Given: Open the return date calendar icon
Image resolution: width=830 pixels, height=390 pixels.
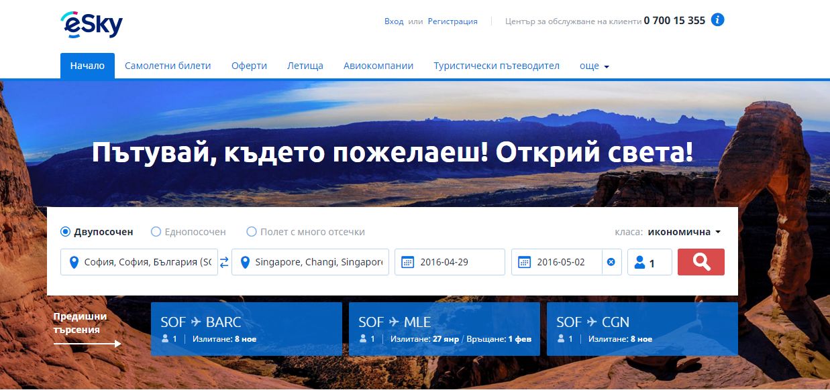Looking at the screenshot, I should (525, 262).
